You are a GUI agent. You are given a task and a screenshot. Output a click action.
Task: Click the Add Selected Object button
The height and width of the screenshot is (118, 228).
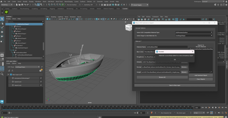(201, 75)
